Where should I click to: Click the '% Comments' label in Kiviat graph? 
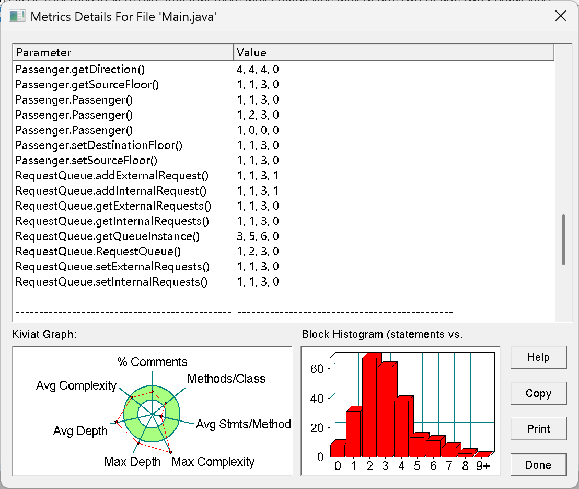[x=152, y=361]
